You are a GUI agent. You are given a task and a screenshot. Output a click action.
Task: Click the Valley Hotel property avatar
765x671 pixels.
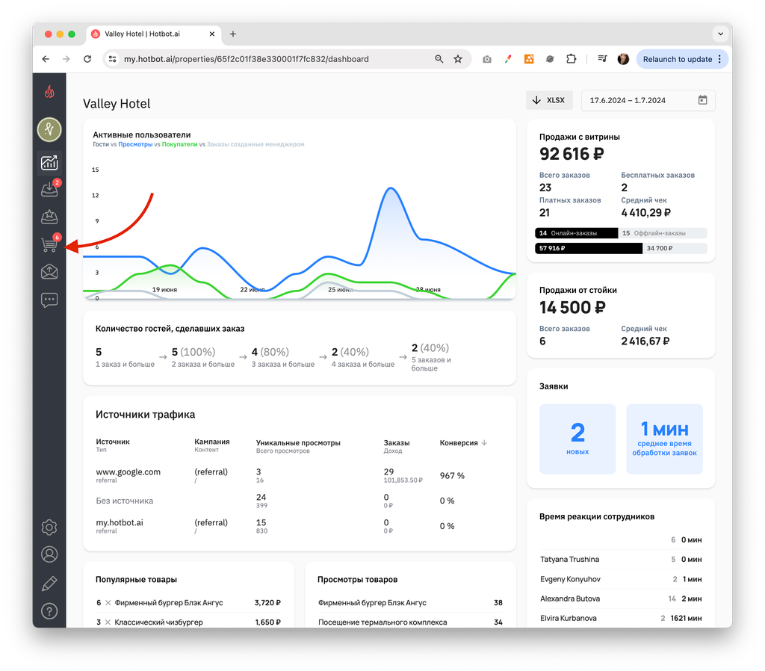coord(49,129)
